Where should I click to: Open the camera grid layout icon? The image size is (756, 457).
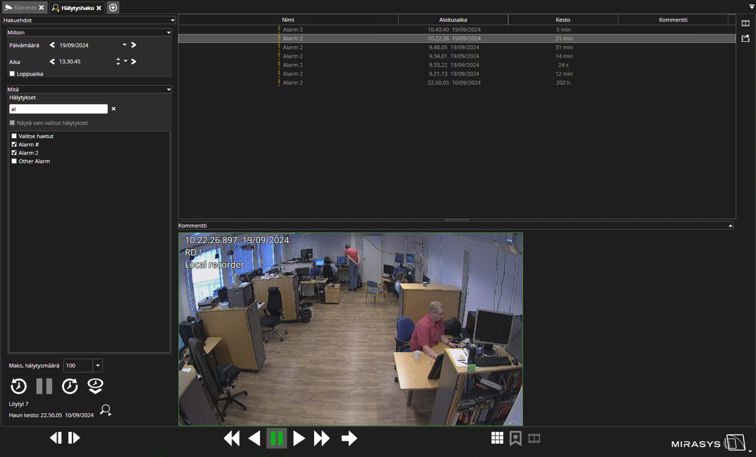pos(497,438)
